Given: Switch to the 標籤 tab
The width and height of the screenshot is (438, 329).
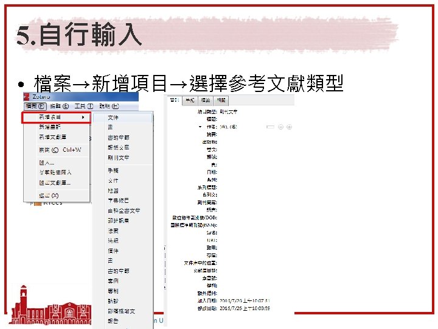Looking at the screenshot, I should coord(206,100).
